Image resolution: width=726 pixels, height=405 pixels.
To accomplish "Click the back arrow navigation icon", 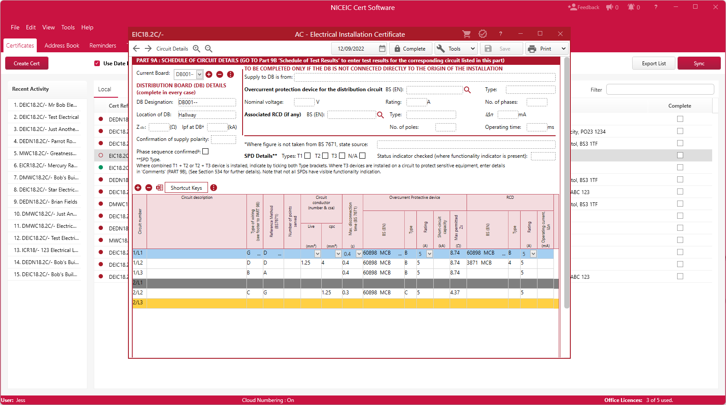I will click(137, 48).
